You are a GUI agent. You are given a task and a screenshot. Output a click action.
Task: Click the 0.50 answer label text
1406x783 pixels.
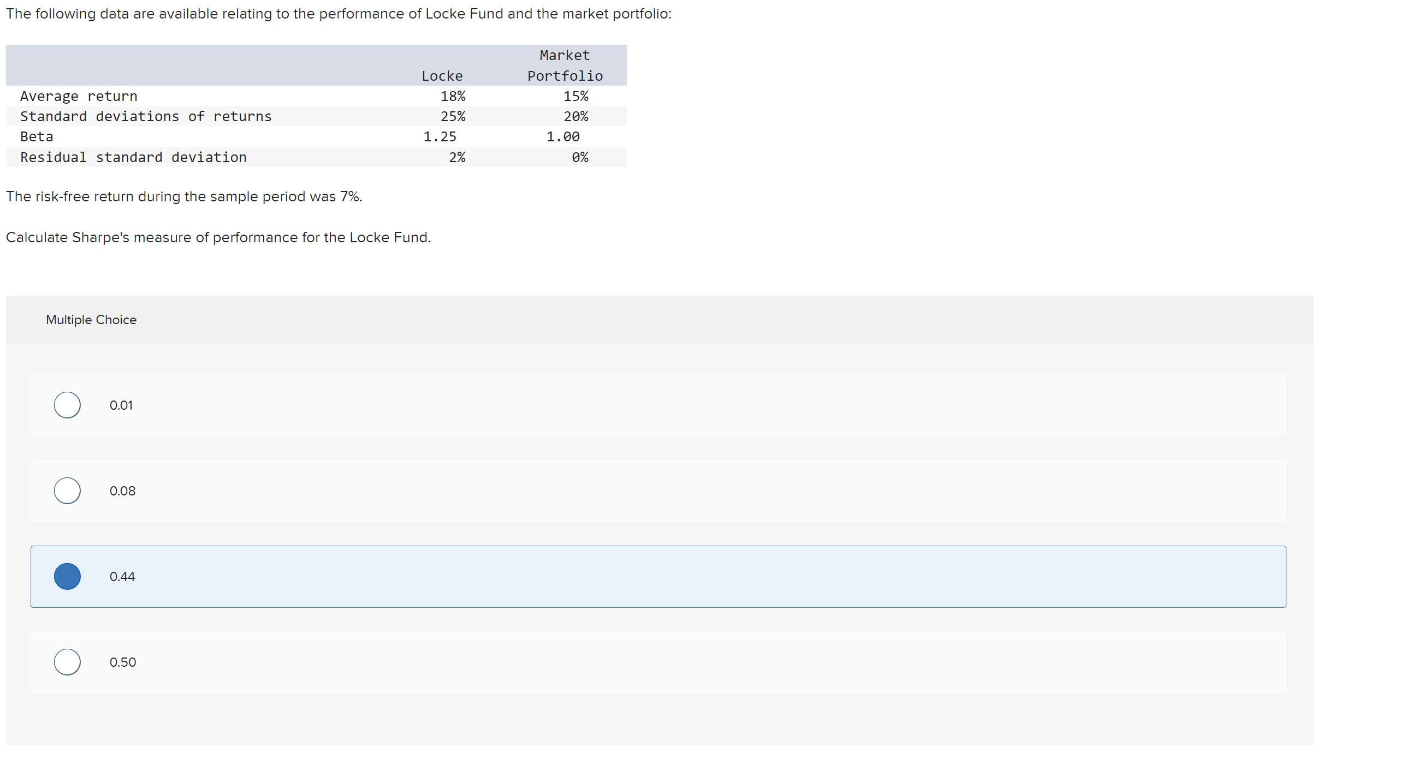(x=122, y=661)
